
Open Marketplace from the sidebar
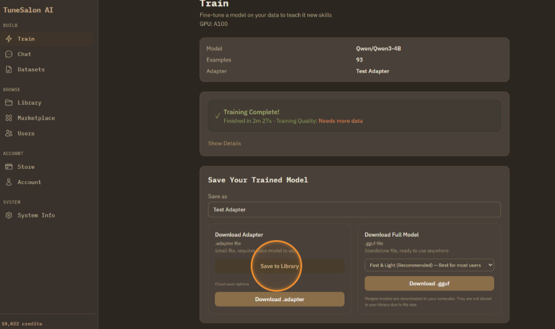point(36,118)
